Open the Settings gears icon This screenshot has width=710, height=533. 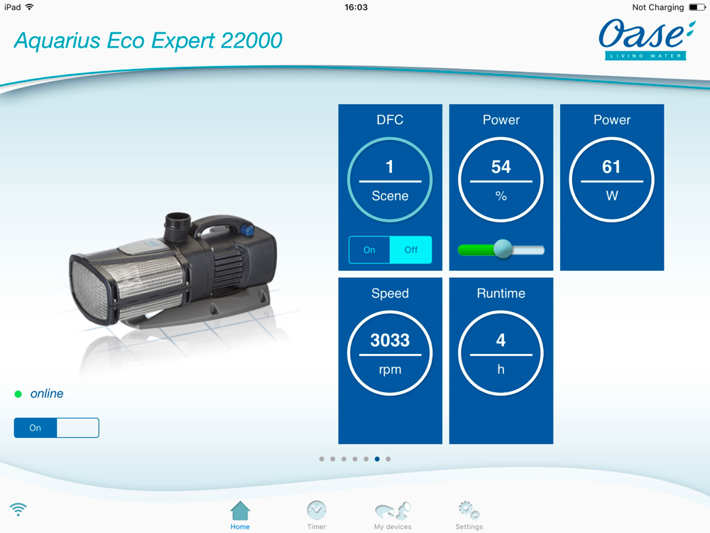pyautogui.click(x=469, y=510)
